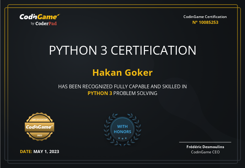
Task: Click the yellow PYTHON 3 highlighted text
Action: click(x=100, y=93)
